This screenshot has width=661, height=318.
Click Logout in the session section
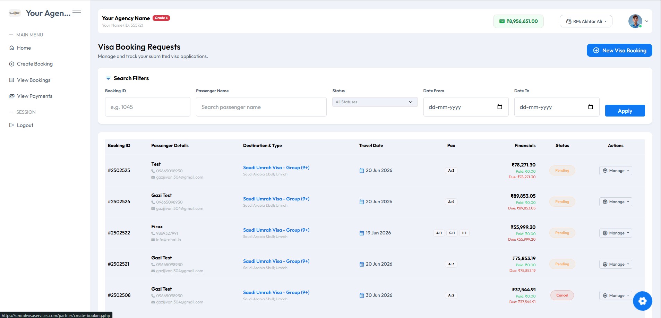tap(25, 125)
